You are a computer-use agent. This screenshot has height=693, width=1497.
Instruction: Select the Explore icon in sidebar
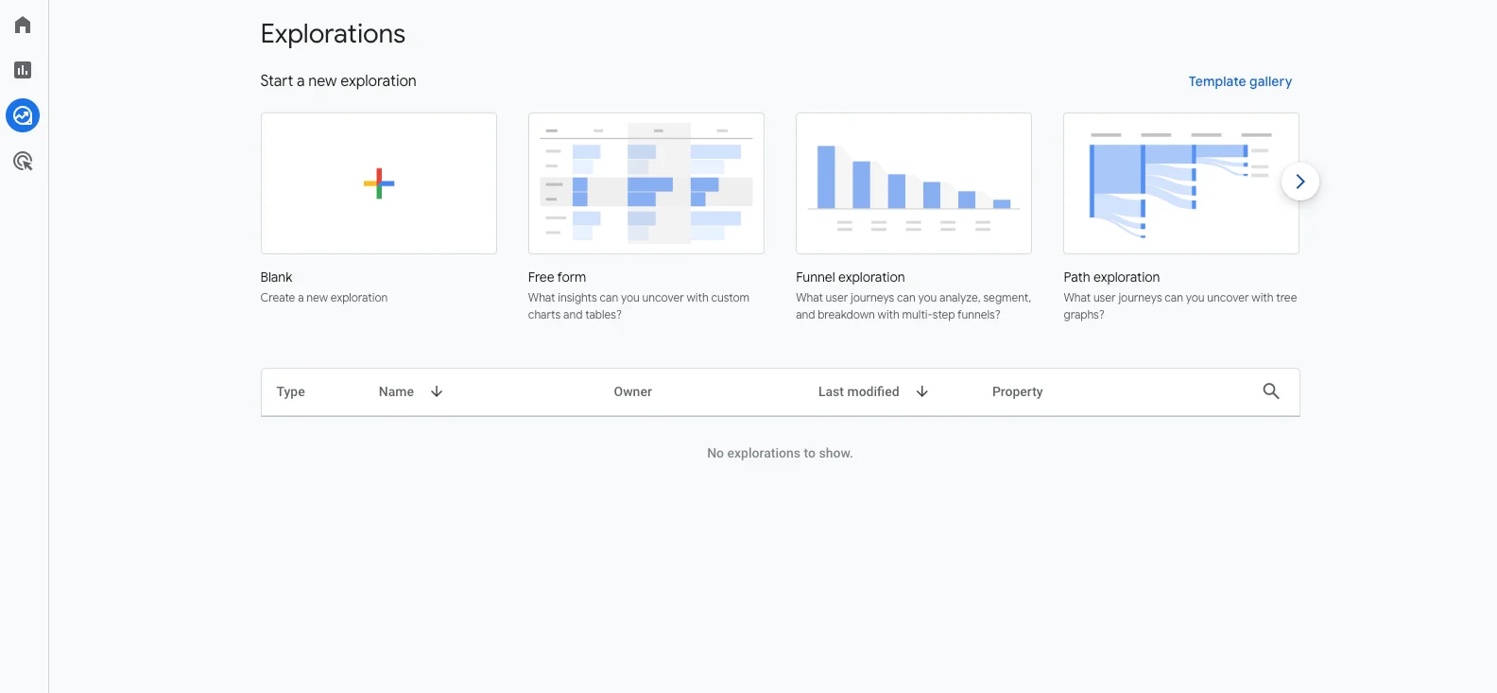[23, 115]
